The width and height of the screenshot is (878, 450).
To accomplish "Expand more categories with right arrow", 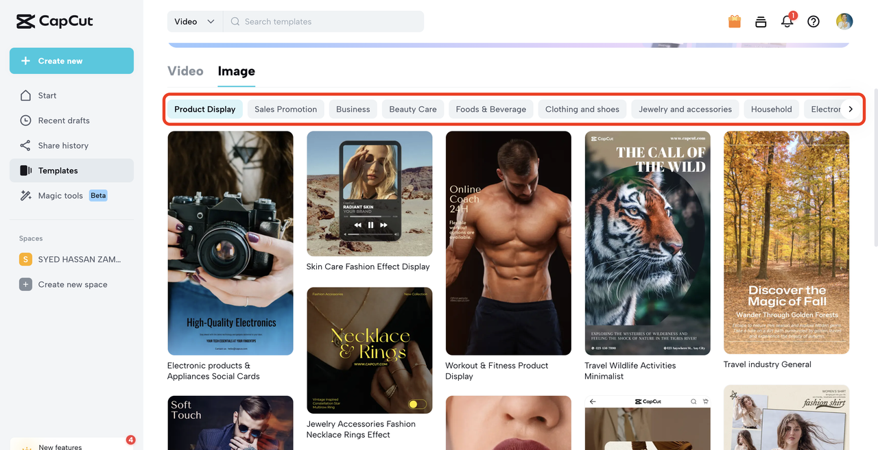I will click(x=851, y=109).
